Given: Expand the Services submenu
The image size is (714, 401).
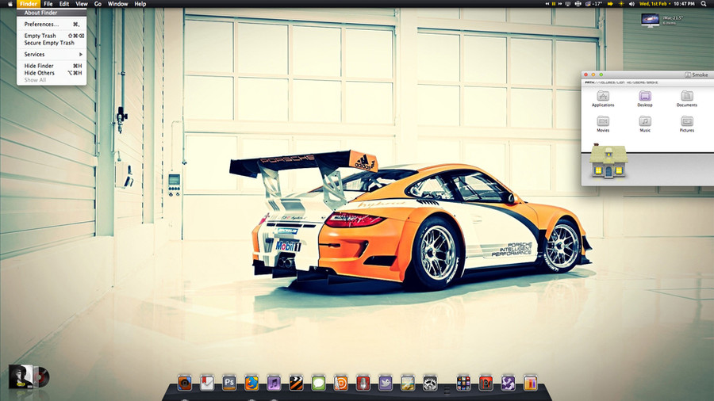Looking at the screenshot, I should [x=52, y=54].
